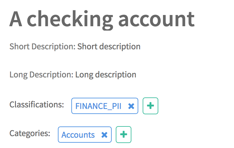Click the 'Classifications:' label
234x148 pixels.
click(x=37, y=104)
